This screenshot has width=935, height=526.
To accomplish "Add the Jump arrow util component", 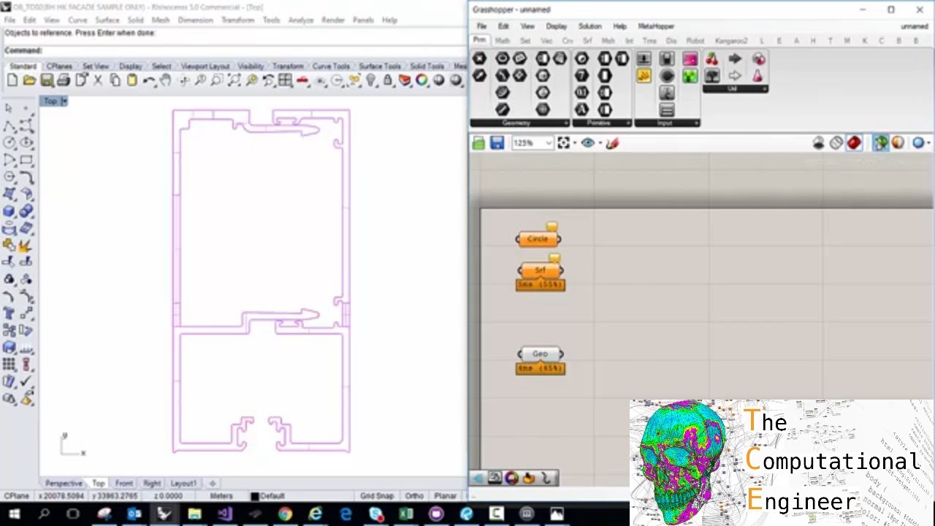I will (x=735, y=59).
